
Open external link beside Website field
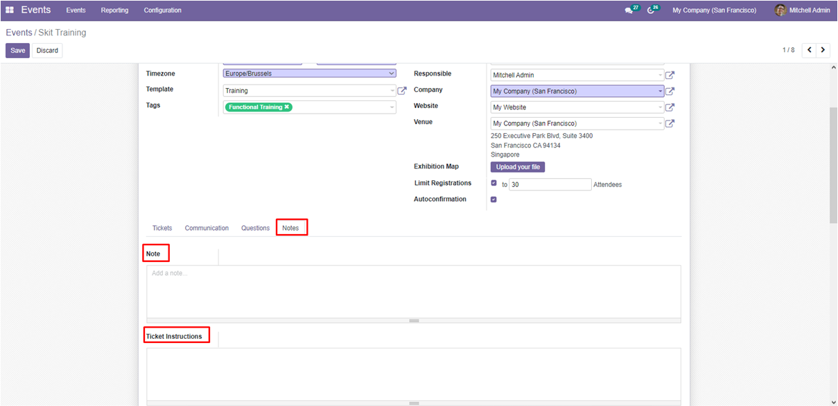(x=670, y=107)
